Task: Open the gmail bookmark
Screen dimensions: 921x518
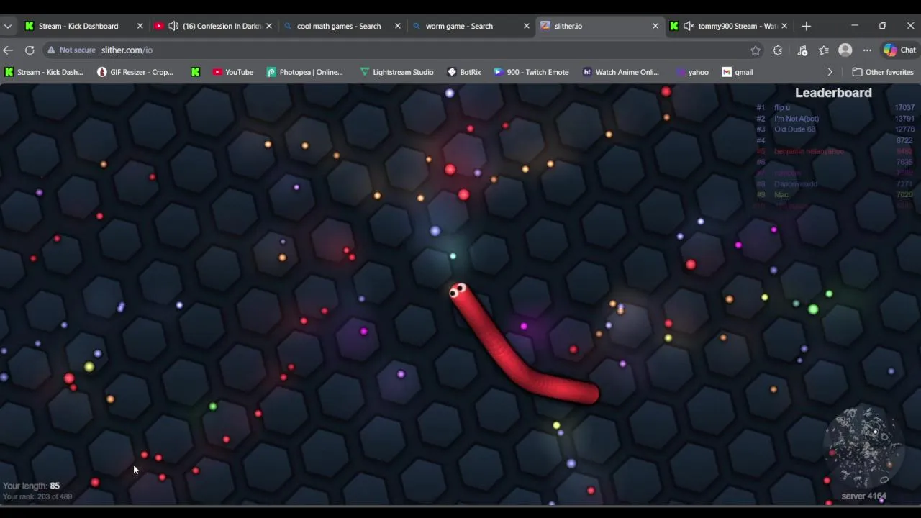Action: point(737,72)
